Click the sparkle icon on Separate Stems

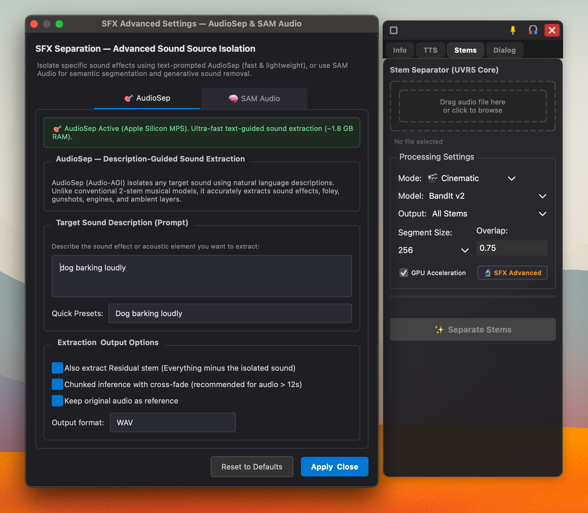439,330
